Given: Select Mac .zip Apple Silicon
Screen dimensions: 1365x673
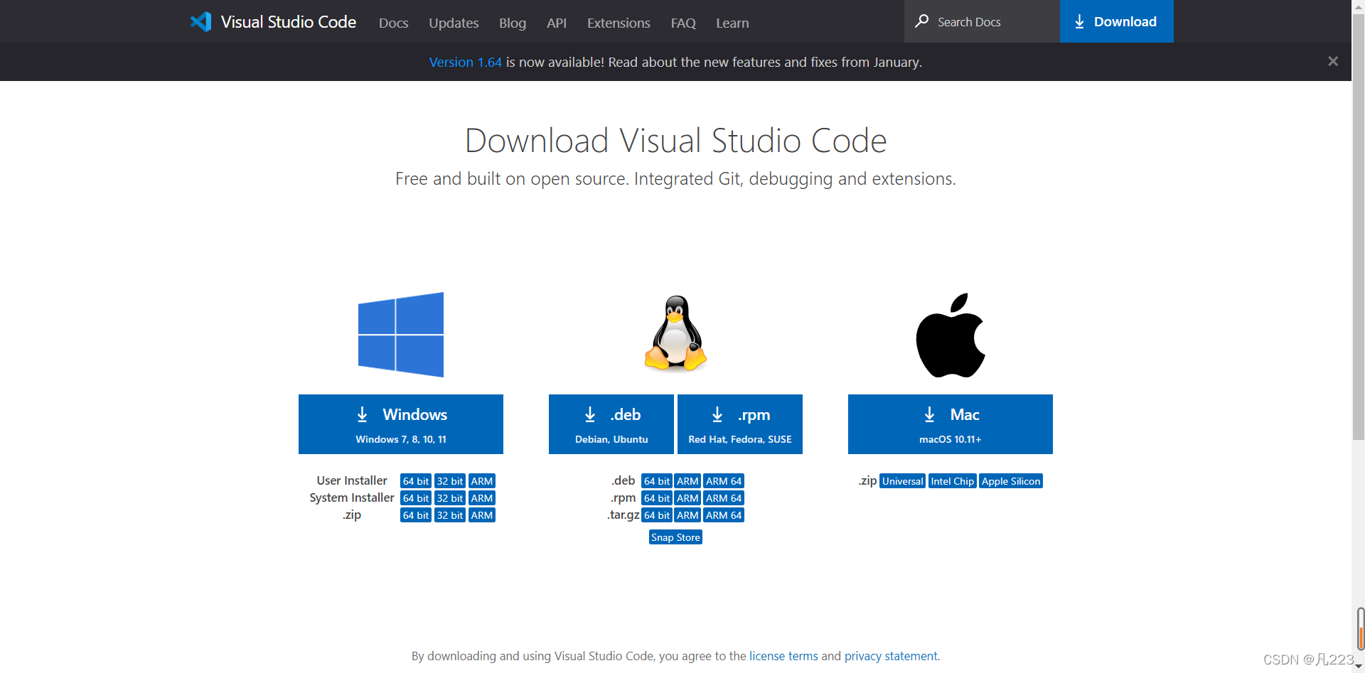Looking at the screenshot, I should [x=1011, y=481].
